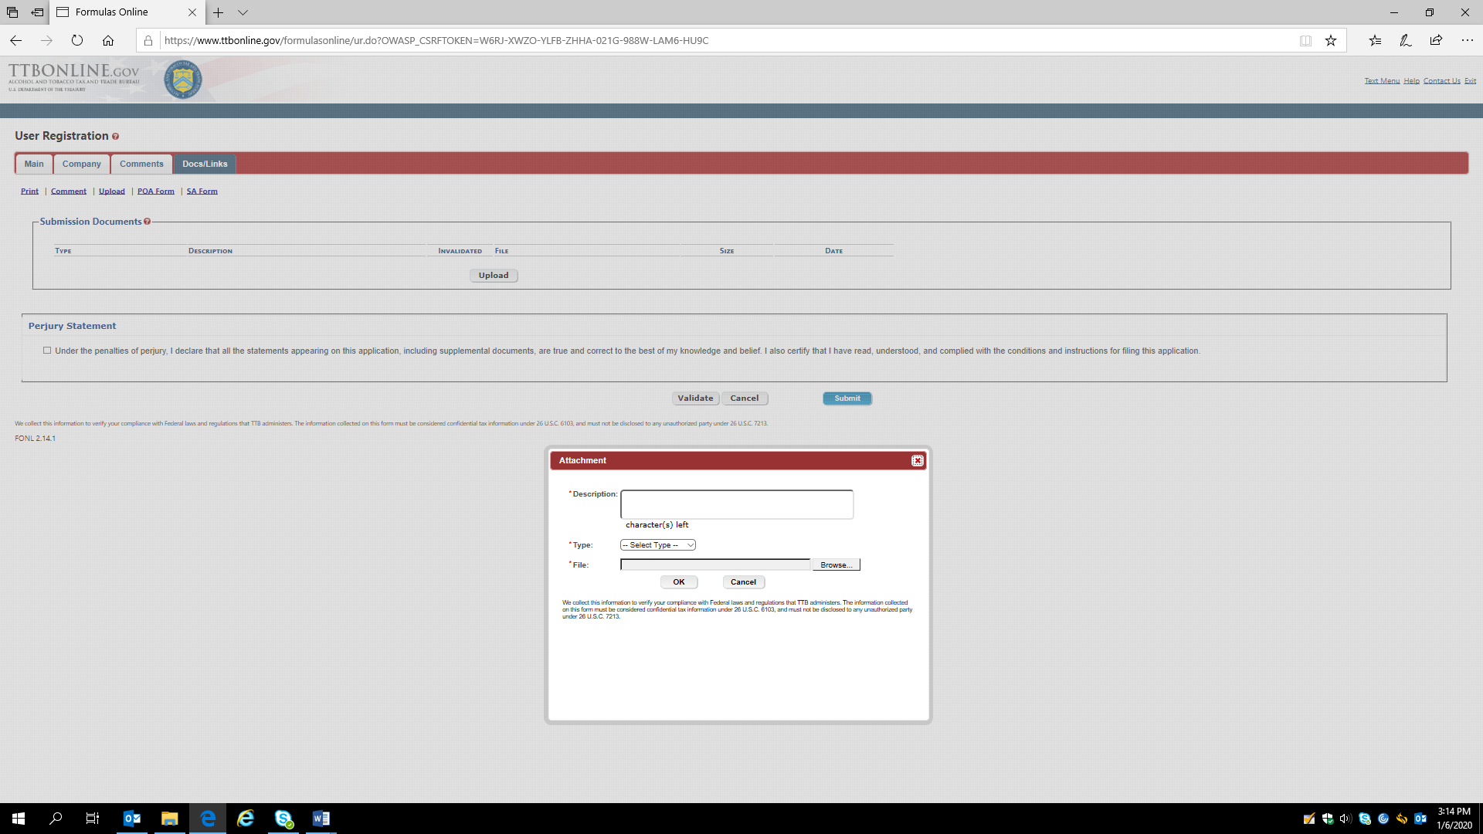Open the browser share icon
This screenshot has width=1483, height=834.
[x=1436, y=40]
